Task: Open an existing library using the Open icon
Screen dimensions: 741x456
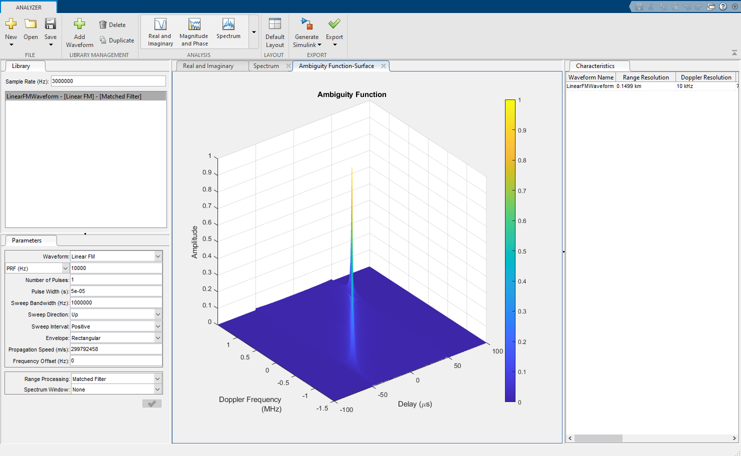Action: pos(30,27)
